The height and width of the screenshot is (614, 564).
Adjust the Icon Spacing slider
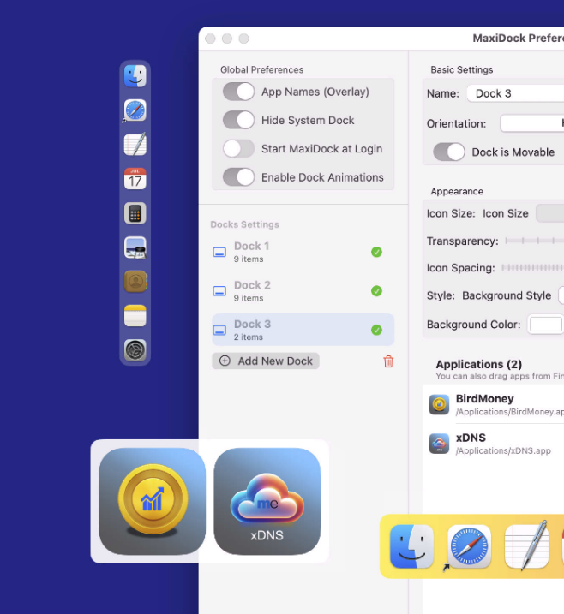pyautogui.click(x=533, y=268)
